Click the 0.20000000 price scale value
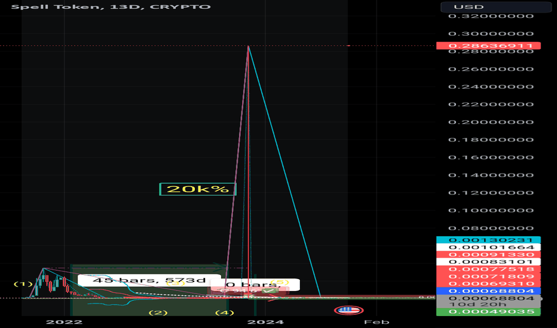Screen dimensions: 557x328 pos(491,122)
